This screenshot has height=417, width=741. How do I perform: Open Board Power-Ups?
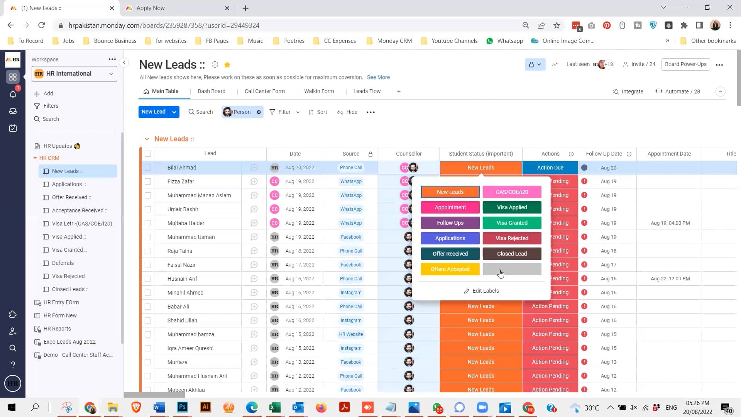click(x=685, y=64)
